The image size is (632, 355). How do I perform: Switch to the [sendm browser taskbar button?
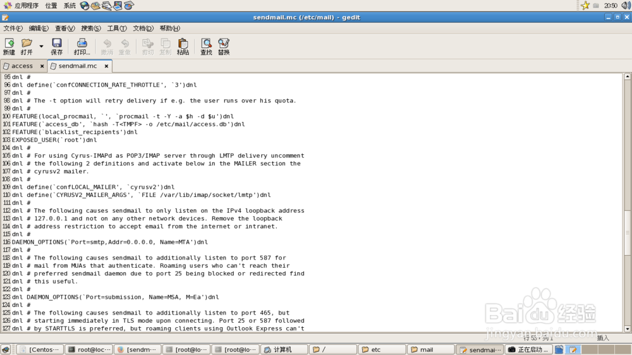point(137,349)
